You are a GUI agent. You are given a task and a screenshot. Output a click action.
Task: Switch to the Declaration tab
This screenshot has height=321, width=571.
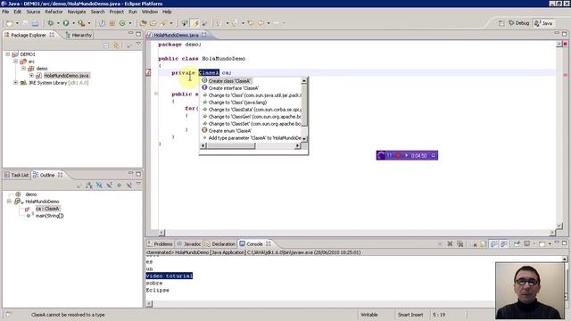pos(220,243)
